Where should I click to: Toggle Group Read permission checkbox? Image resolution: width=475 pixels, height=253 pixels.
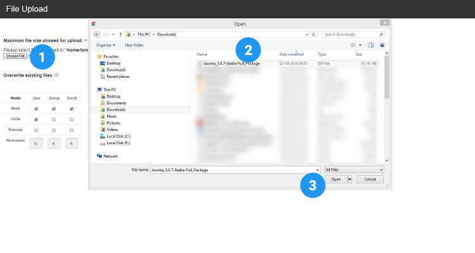point(54,109)
